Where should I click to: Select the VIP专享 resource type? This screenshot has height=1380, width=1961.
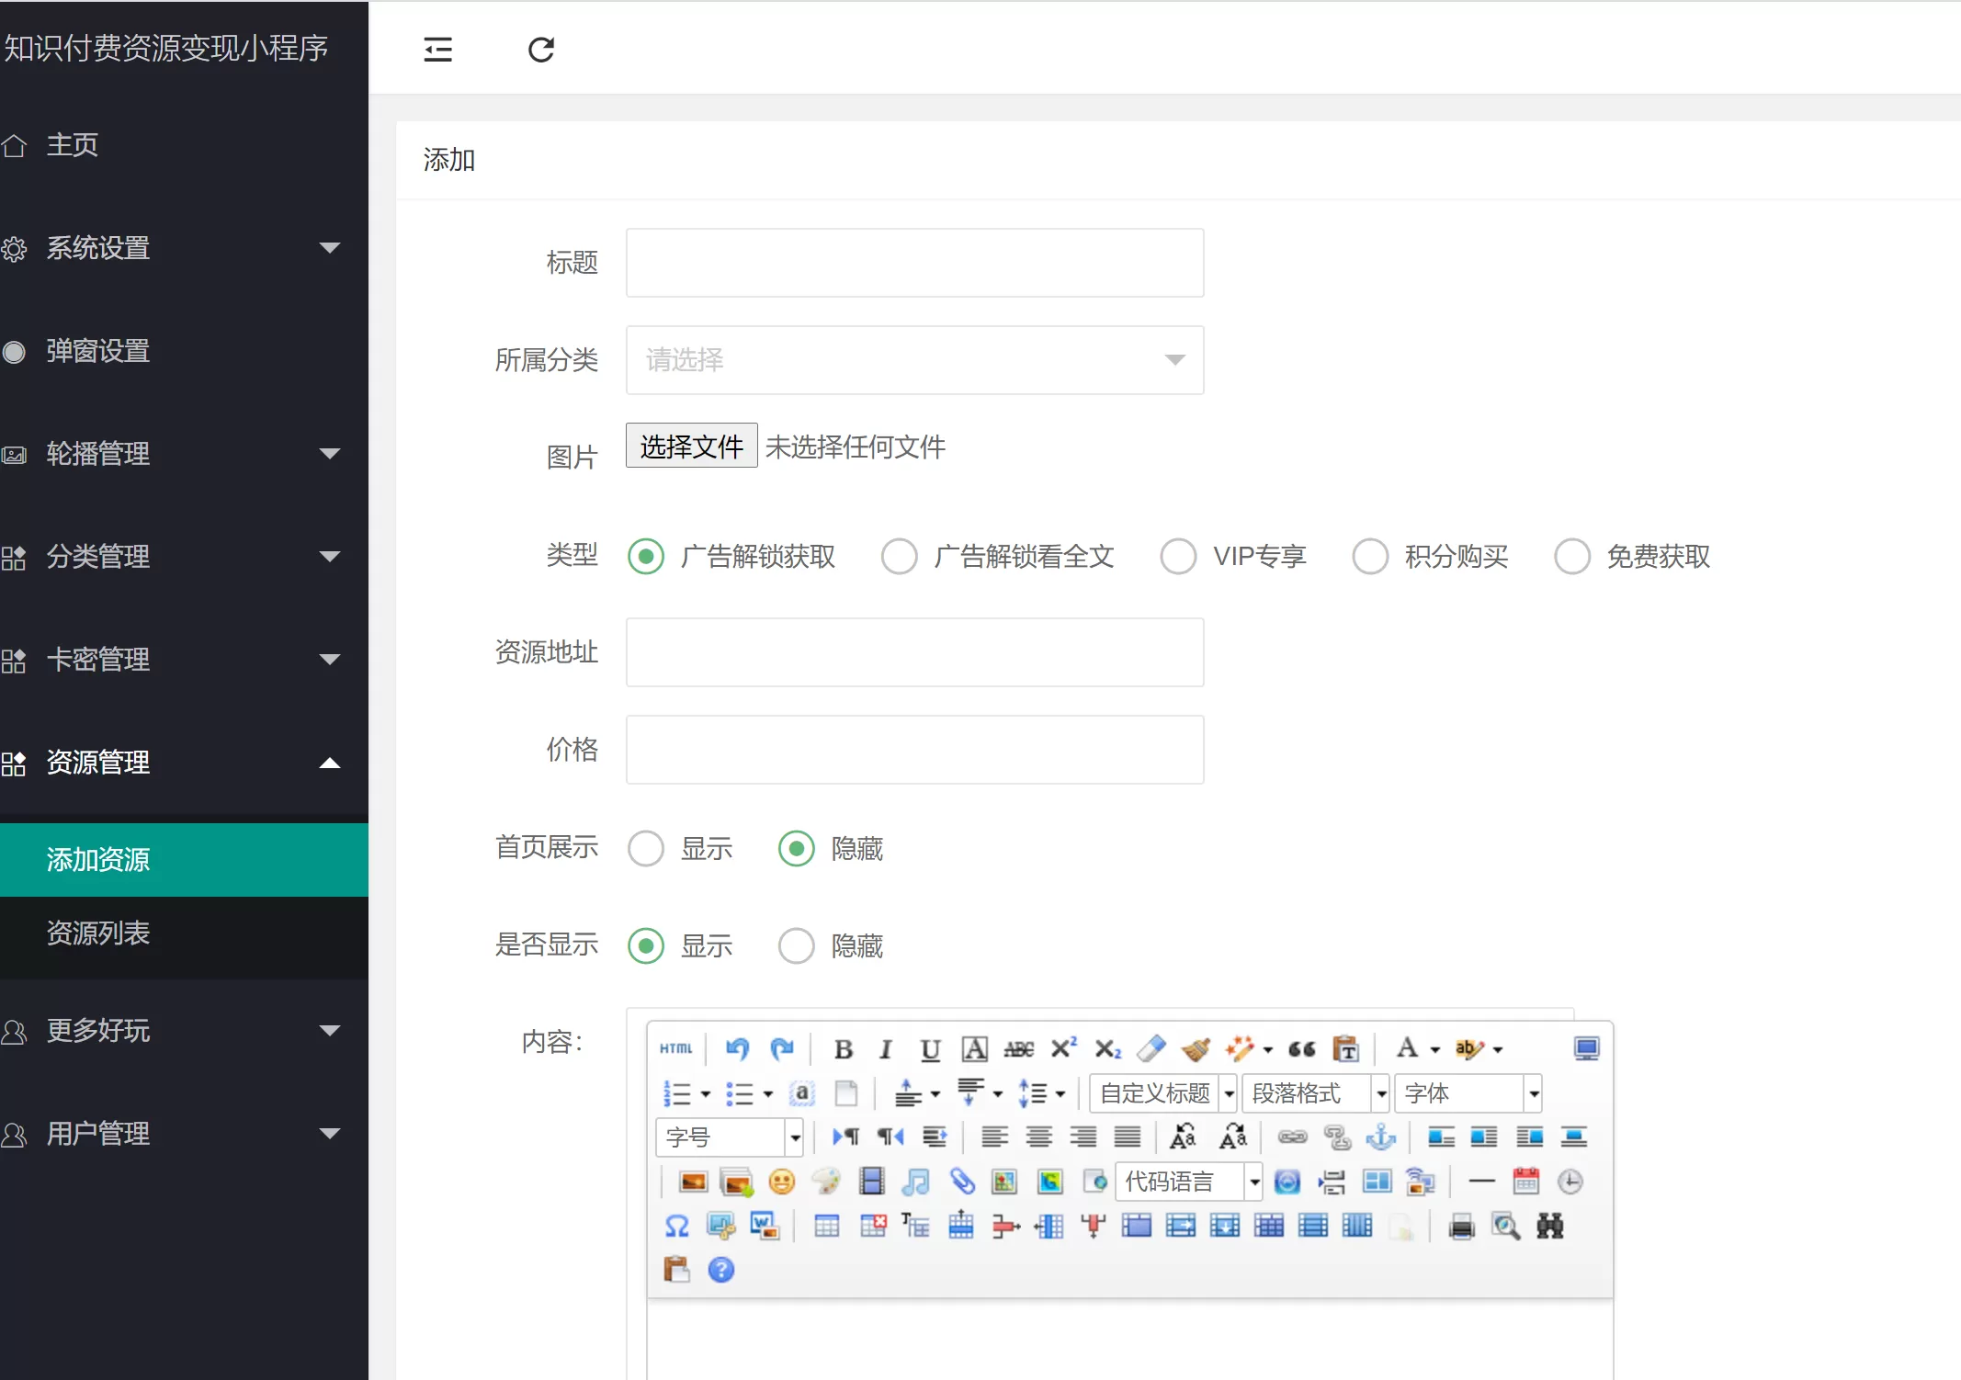(x=1179, y=556)
